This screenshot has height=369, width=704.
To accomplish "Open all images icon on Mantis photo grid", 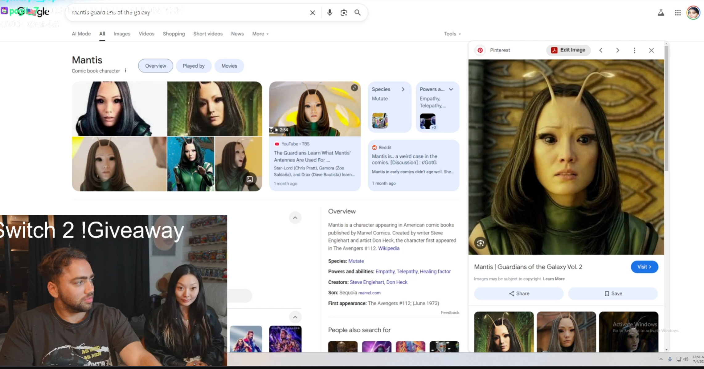I will 250,179.
